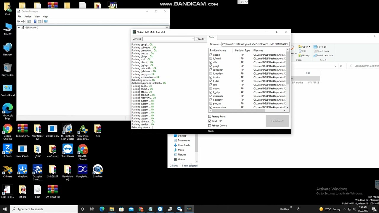Open the File menu in Device Manager

pyautogui.click(x=20, y=17)
